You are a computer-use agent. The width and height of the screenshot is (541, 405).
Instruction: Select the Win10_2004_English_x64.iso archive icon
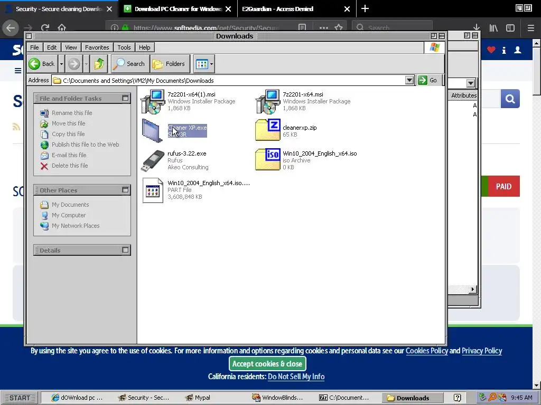point(268,159)
